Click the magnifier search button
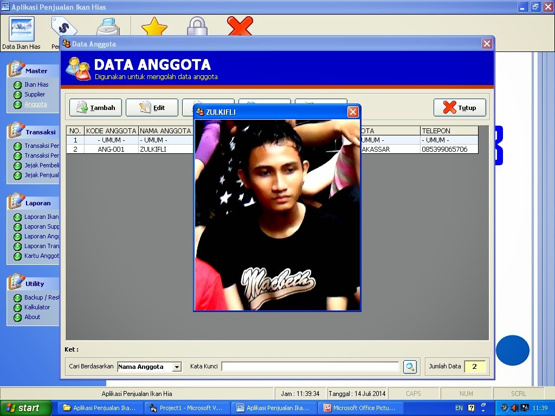Viewport: 555px width, 416px height. (410, 367)
